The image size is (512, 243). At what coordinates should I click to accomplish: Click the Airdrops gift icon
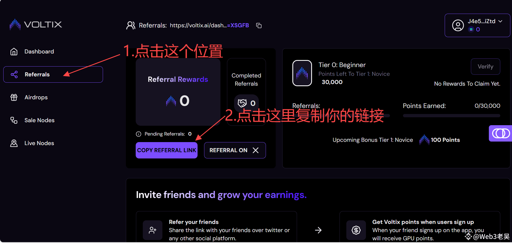click(14, 97)
